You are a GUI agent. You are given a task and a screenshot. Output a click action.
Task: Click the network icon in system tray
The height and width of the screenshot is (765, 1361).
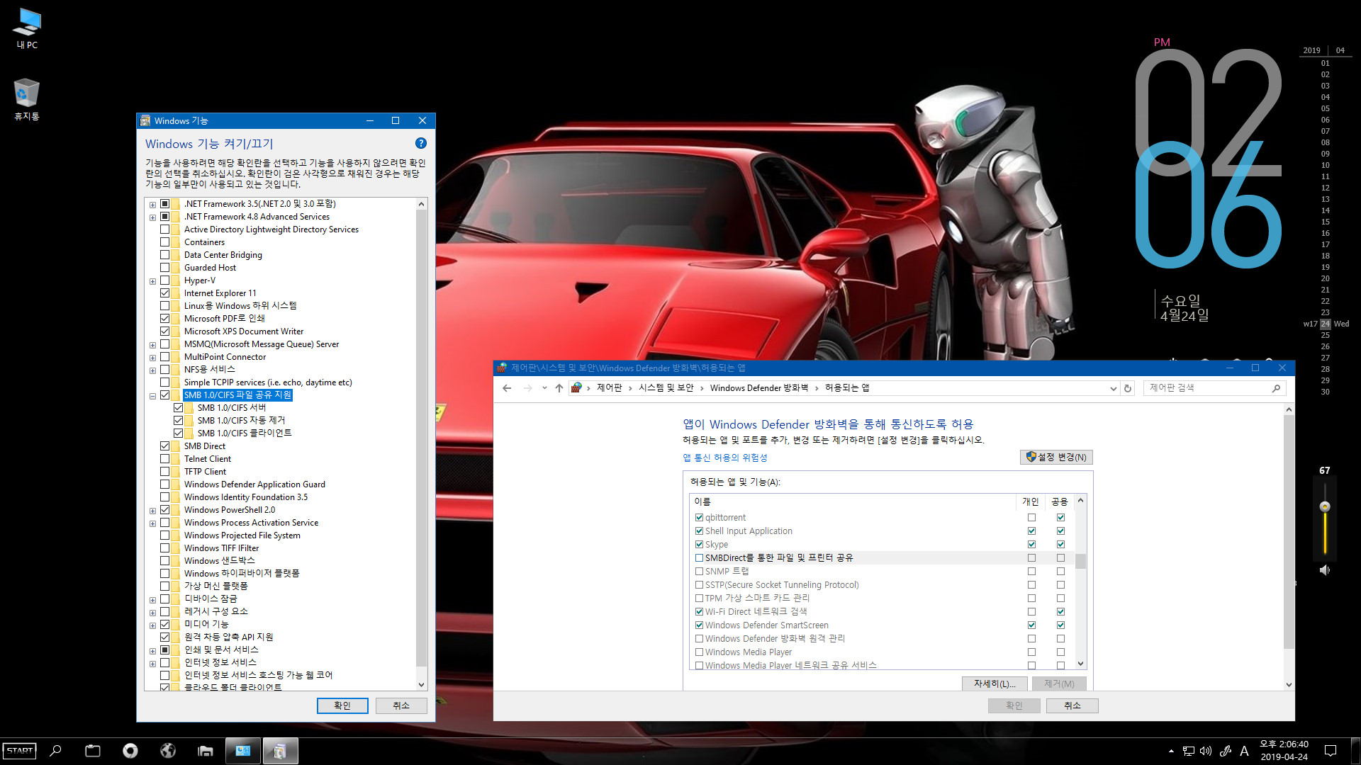click(x=1189, y=751)
